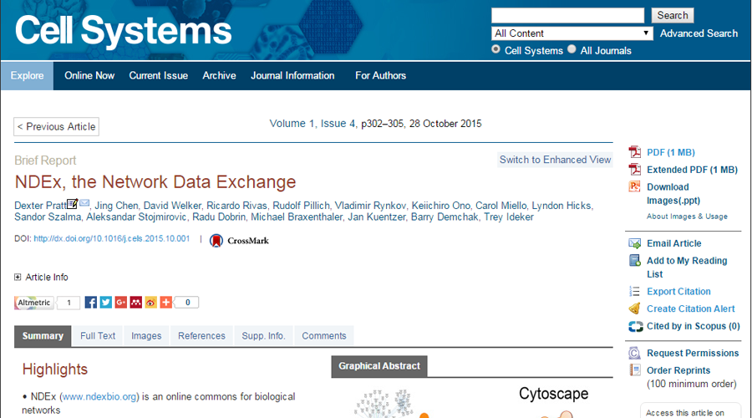The height and width of the screenshot is (418, 752).
Task: Click Switch to Enhanced View
Action: coord(555,160)
